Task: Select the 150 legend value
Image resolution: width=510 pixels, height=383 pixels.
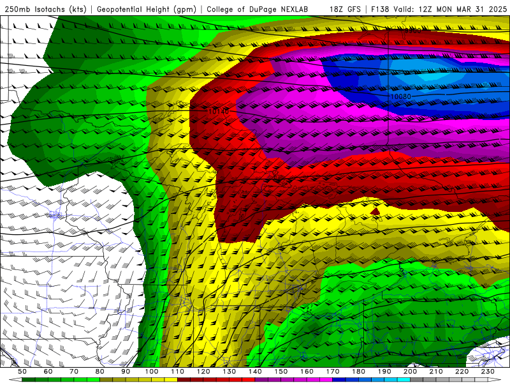Action: (281, 372)
